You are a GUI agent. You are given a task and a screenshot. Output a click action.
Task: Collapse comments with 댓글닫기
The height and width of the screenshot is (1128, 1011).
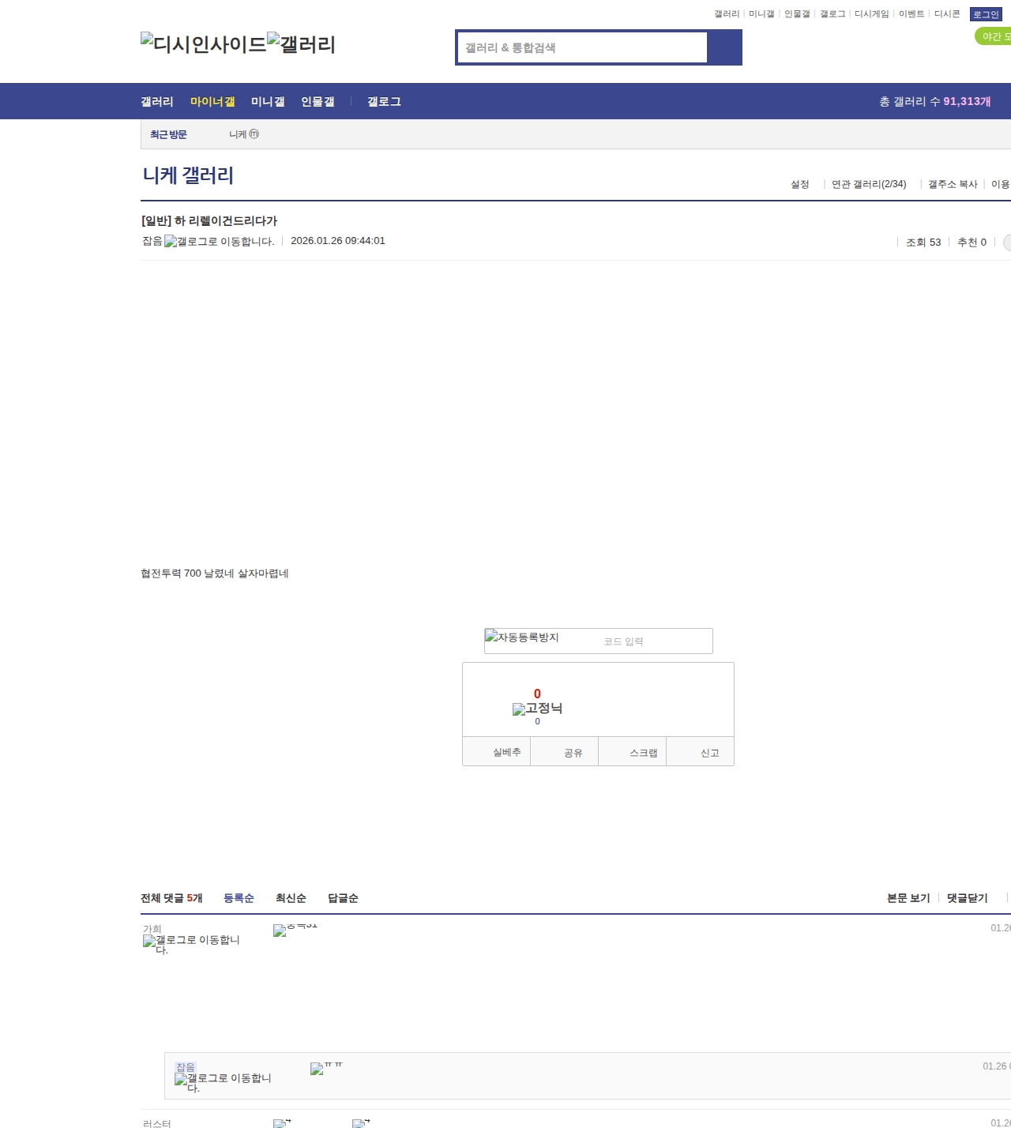[967, 898]
